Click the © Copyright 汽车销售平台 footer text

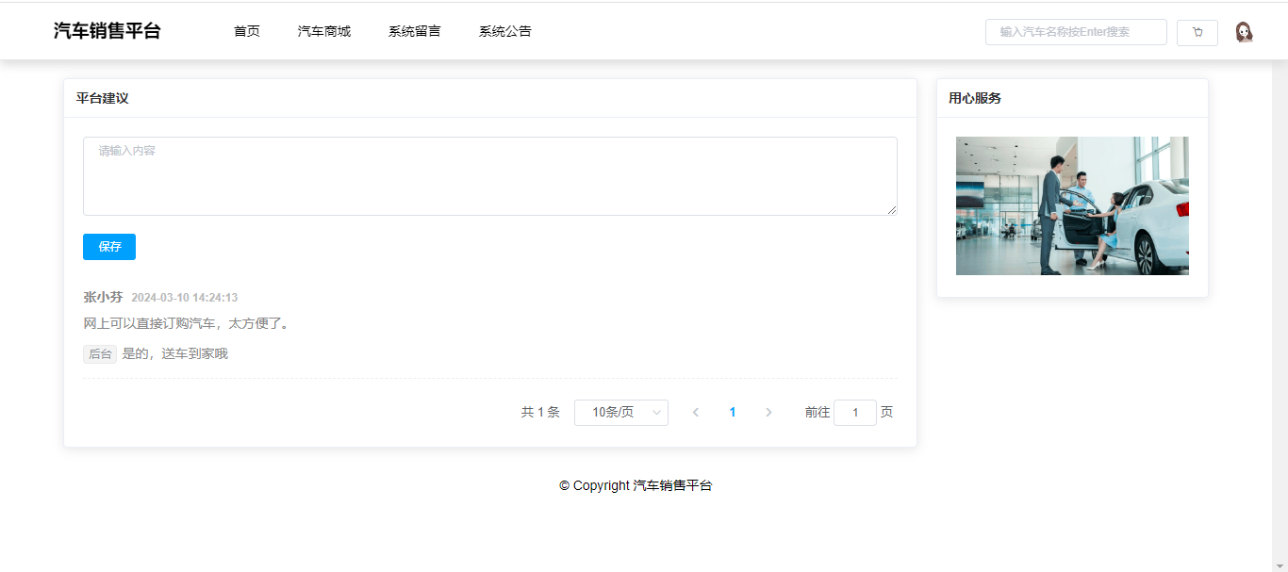(x=636, y=486)
